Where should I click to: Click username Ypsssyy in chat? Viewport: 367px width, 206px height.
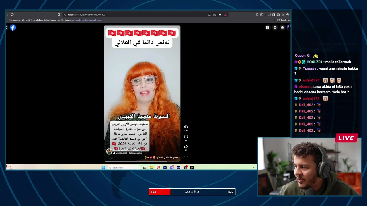click(x=310, y=68)
